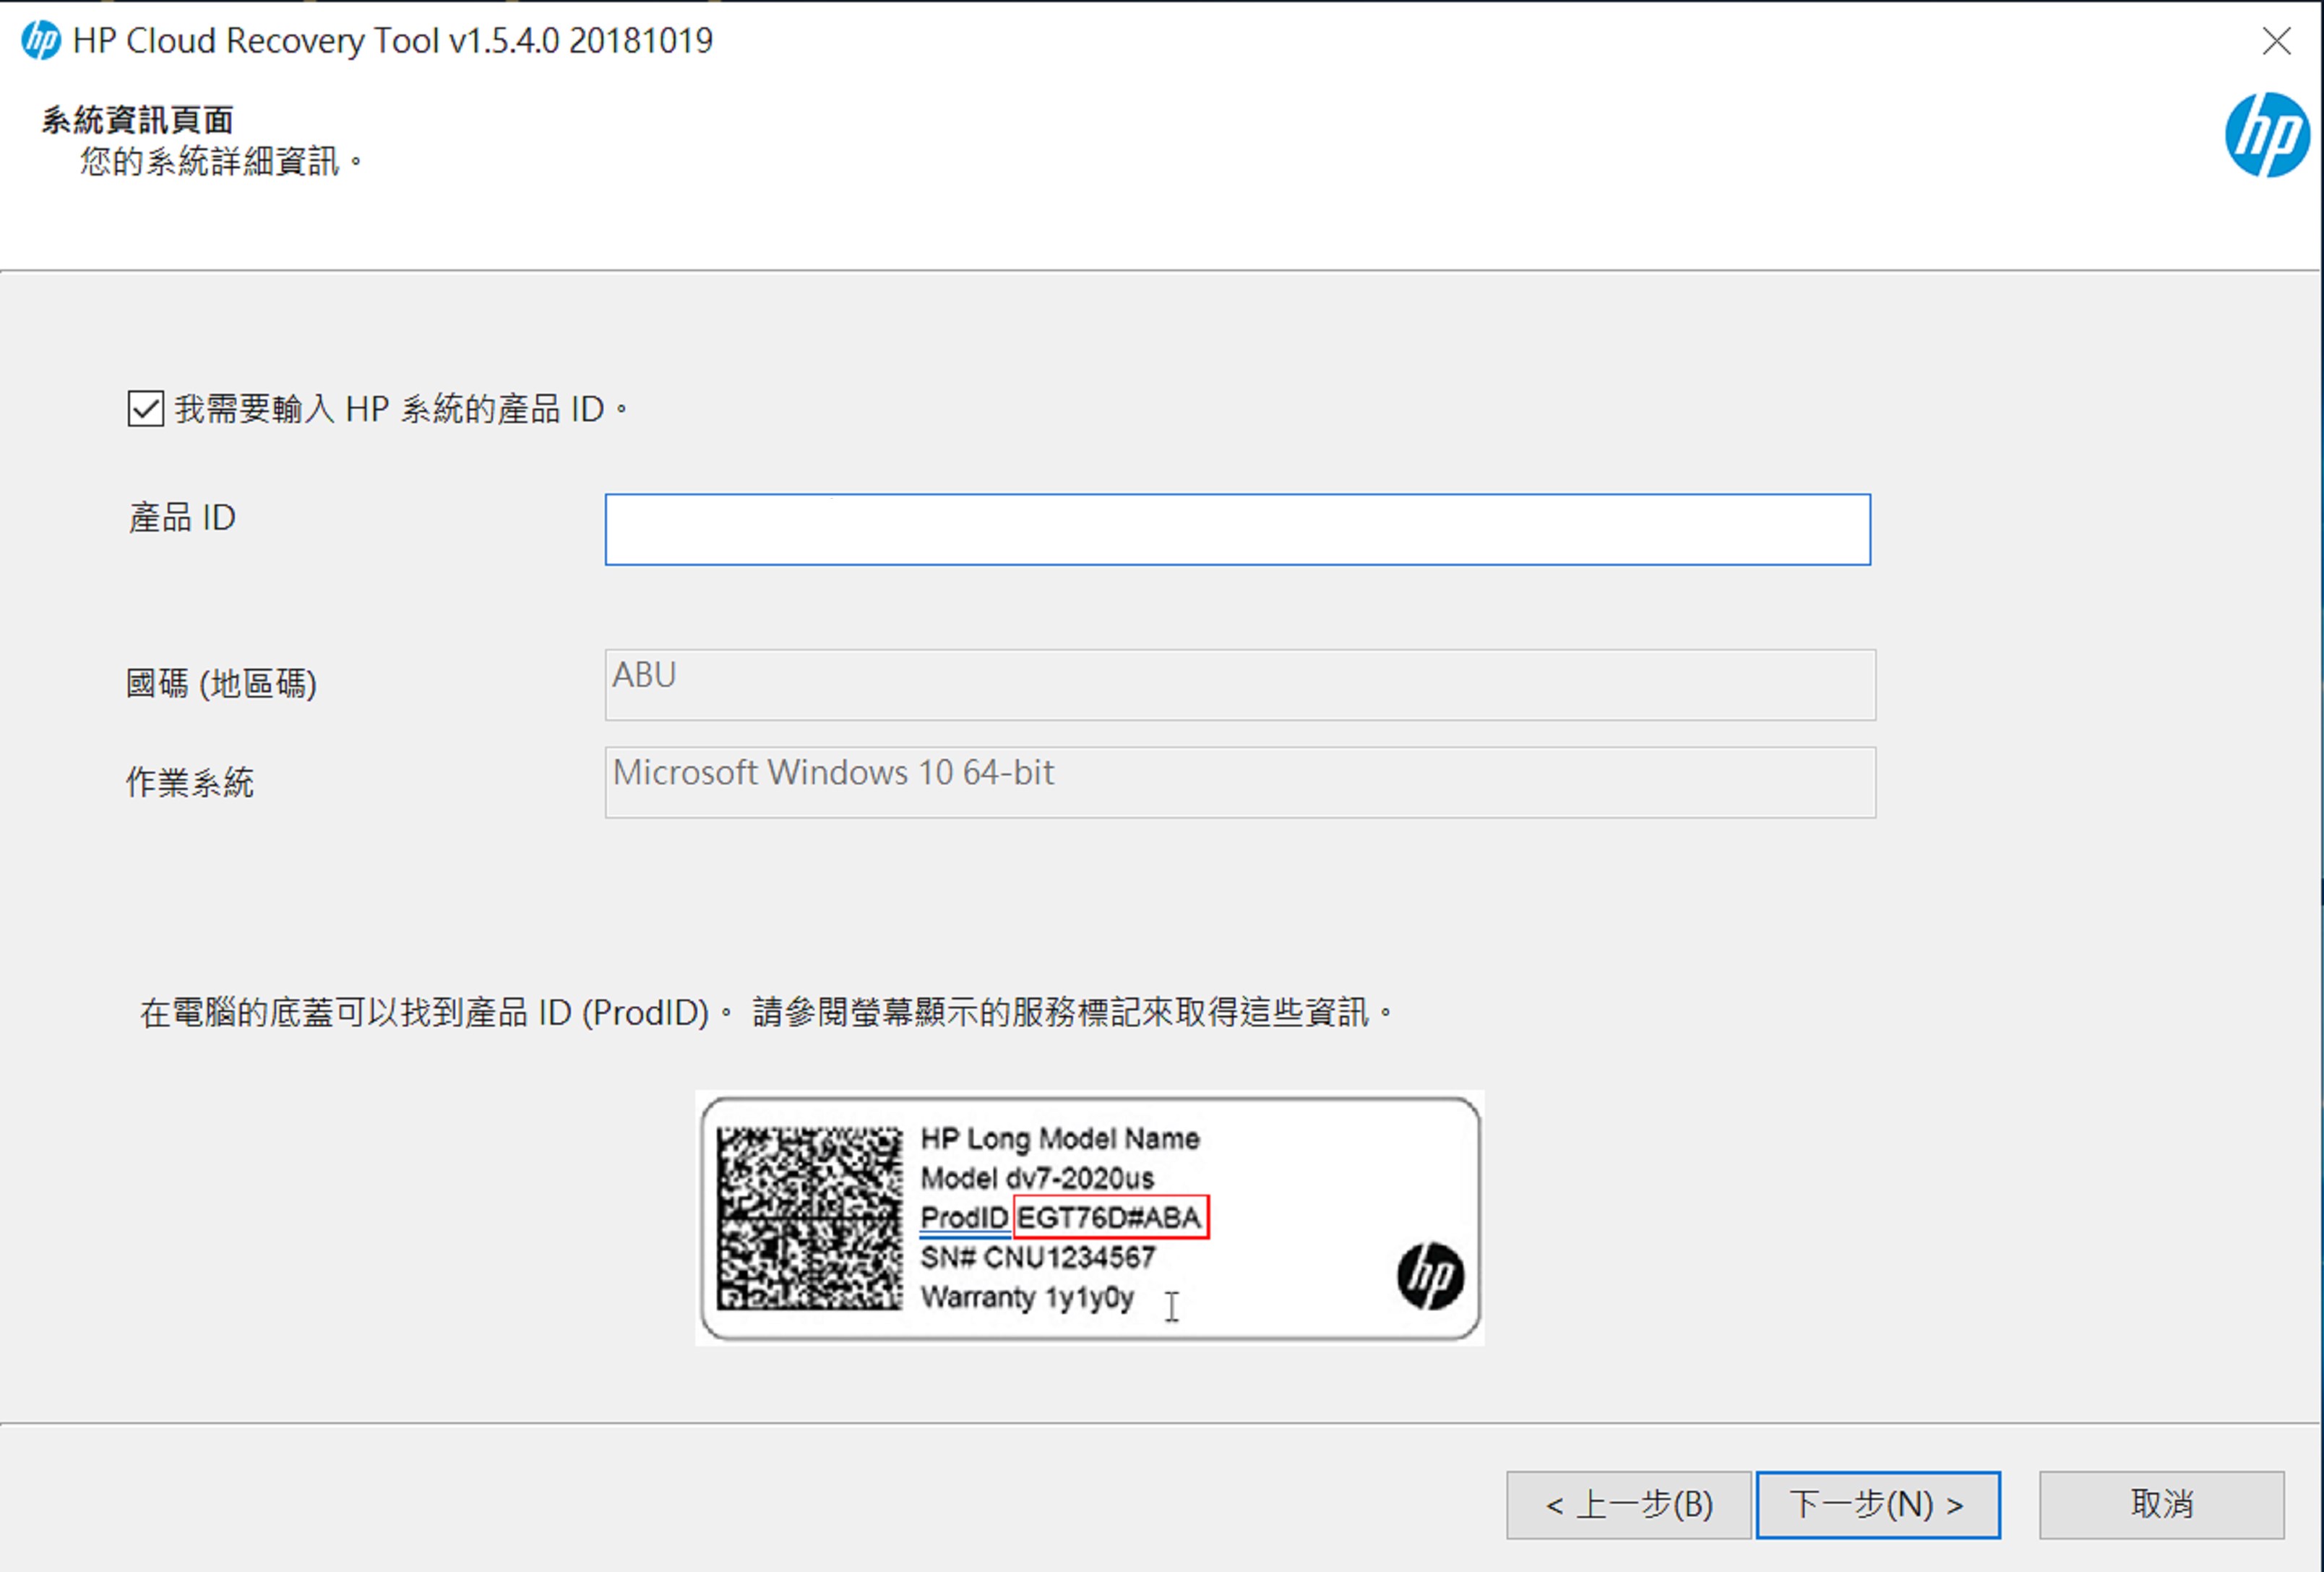The height and width of the screenshot is (1572, 2324).
Task: Click the black HP logo on label
Action: point(1430,1275)
